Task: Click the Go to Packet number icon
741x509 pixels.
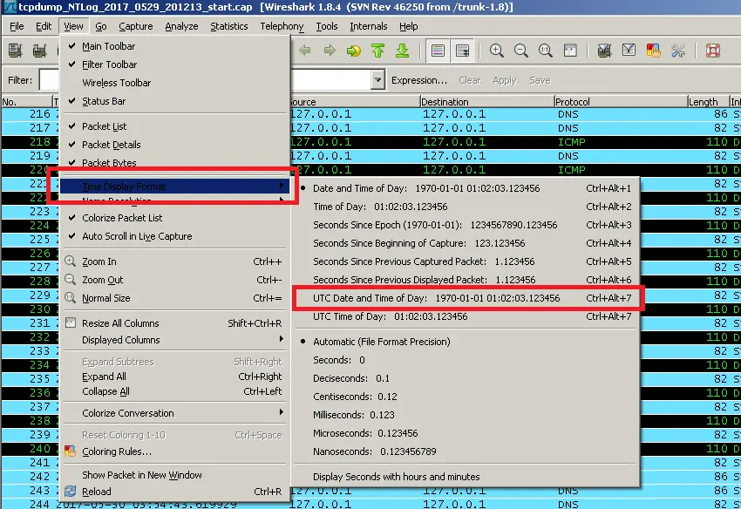Action: 353,50
